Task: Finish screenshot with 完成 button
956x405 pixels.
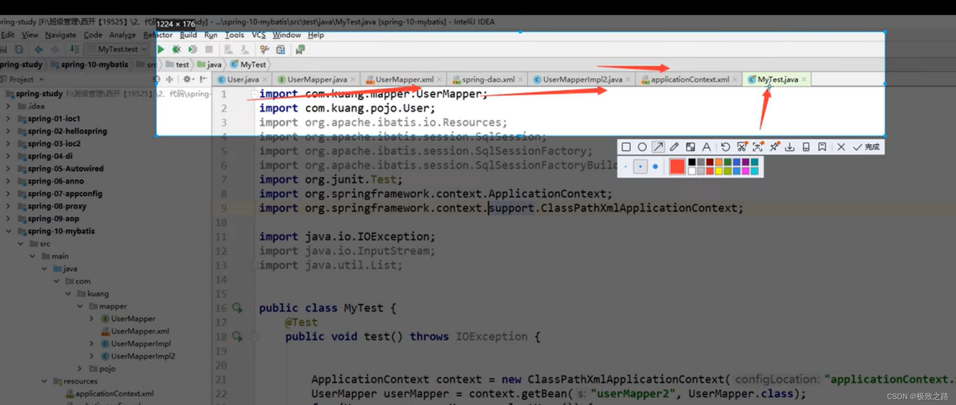Action: [866, 147]
